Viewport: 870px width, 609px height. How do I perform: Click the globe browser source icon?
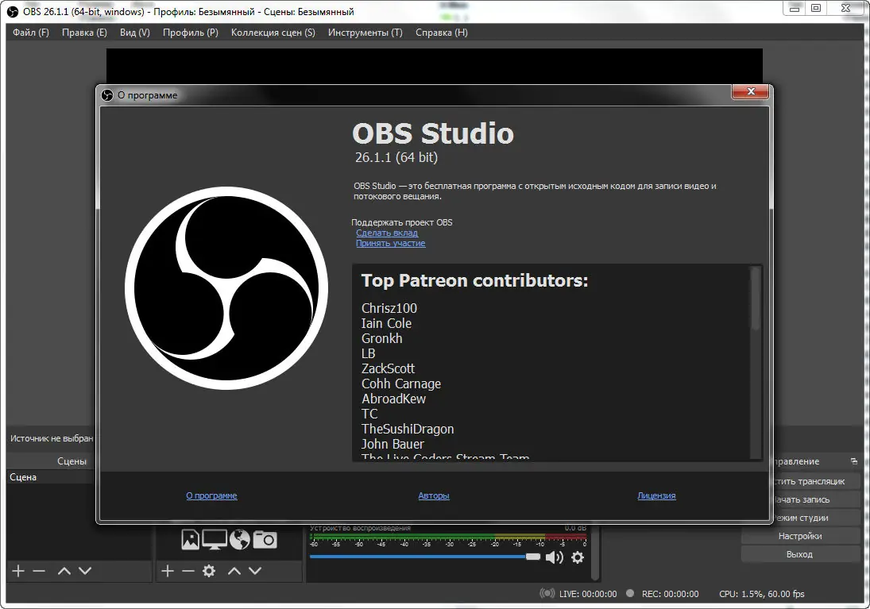239,539
